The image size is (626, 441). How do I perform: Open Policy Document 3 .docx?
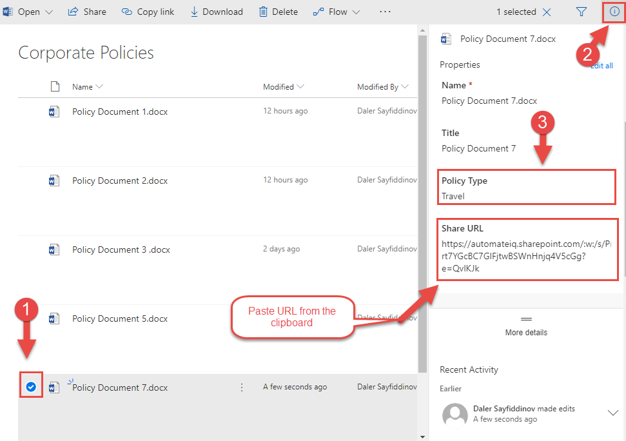tap(121, 250)
